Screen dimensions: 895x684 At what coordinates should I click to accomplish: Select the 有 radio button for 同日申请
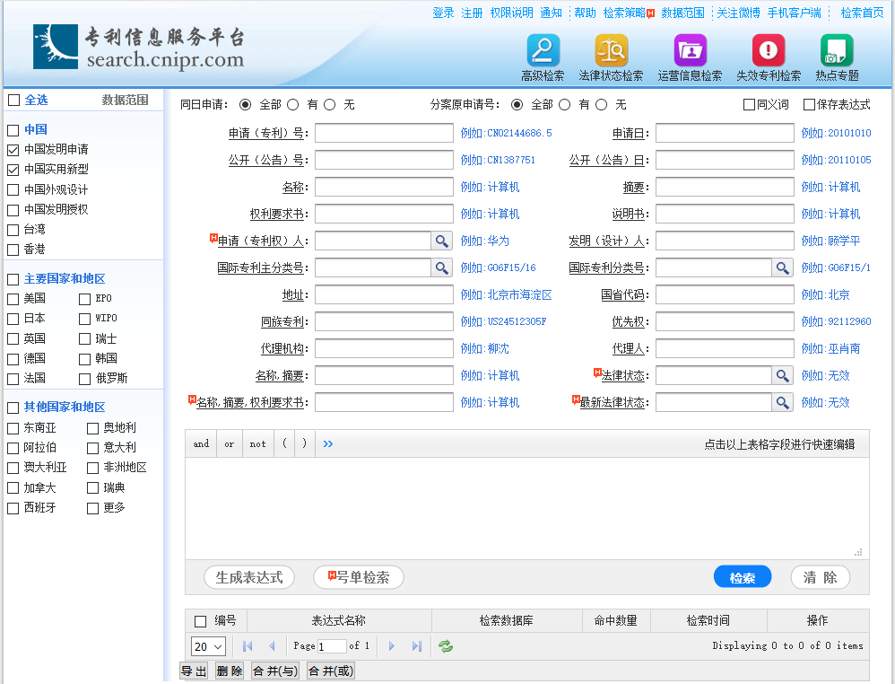293,103
